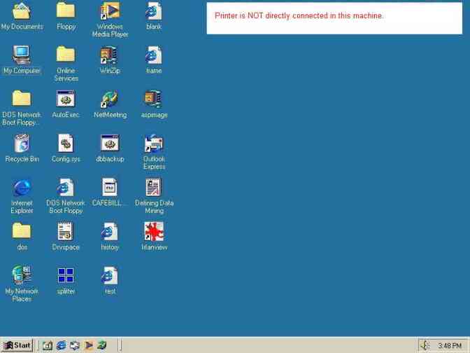The width and height of the screenshot is (470, 353).
Task: Select the Recycle Bin icon
Action: [x=22, y=143]
